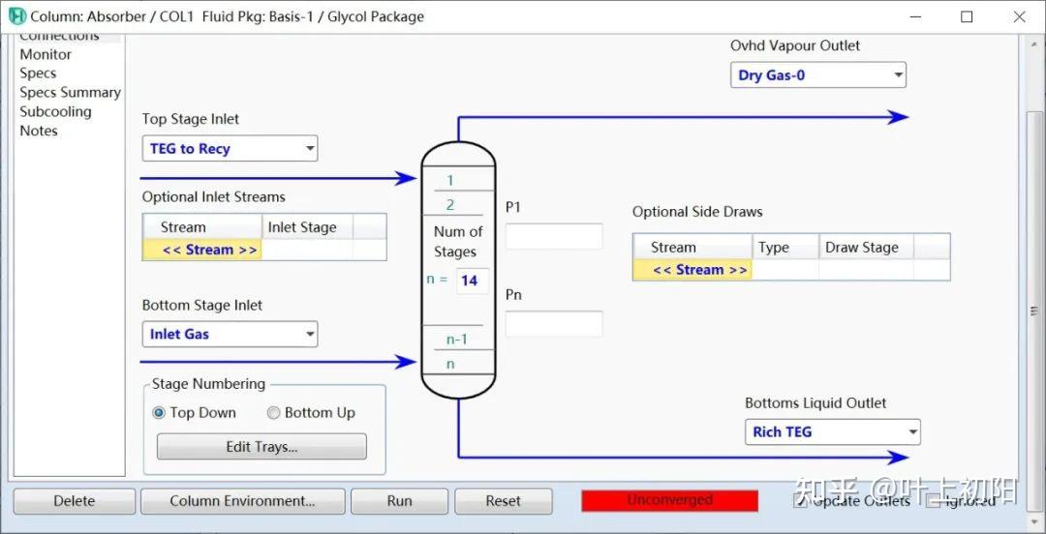
Task: Run the column solver
Action: click(x=400, y=501)
